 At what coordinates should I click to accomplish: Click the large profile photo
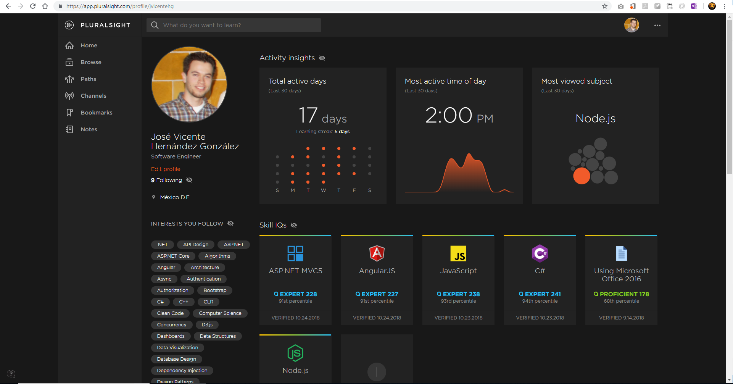[189, 84]
